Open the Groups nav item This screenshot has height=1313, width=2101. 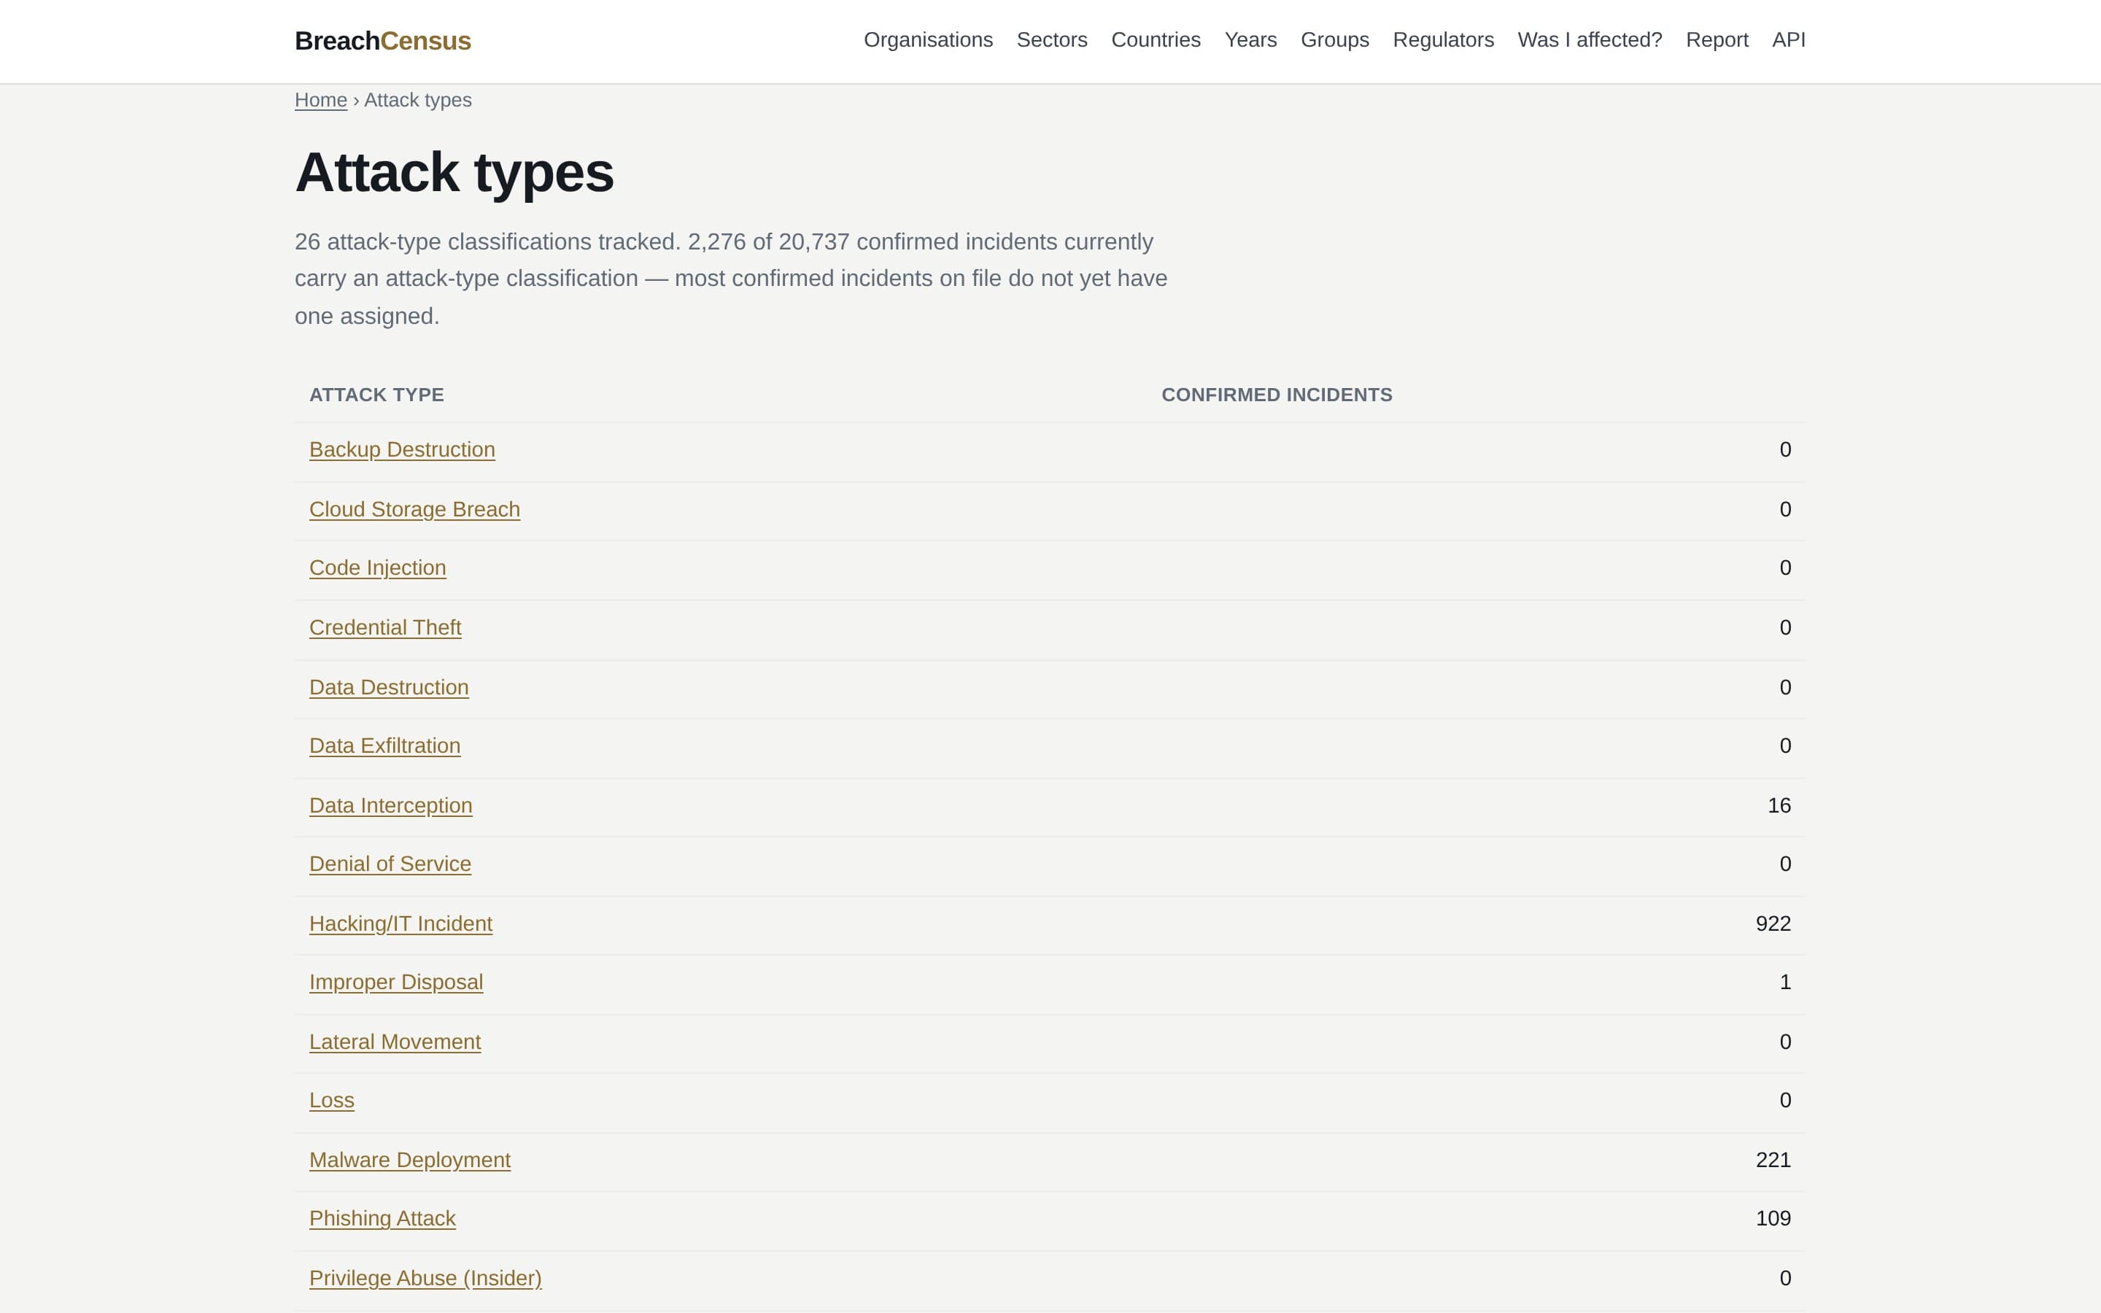pos(1334,40)
